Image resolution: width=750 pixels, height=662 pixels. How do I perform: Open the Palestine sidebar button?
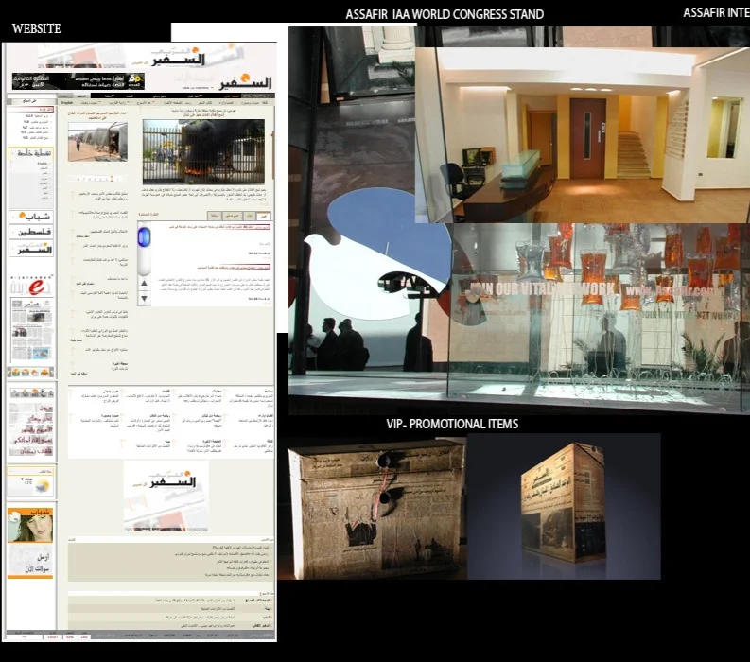31,232
